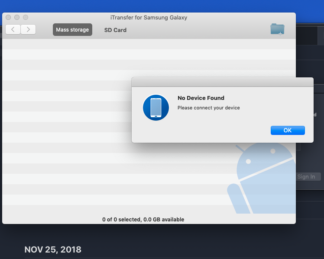Click the No Device Found dialog title bar
Image resolution: width=324 pixels, height=259 pixels.
pyautogui.click(x=222, y=82)
